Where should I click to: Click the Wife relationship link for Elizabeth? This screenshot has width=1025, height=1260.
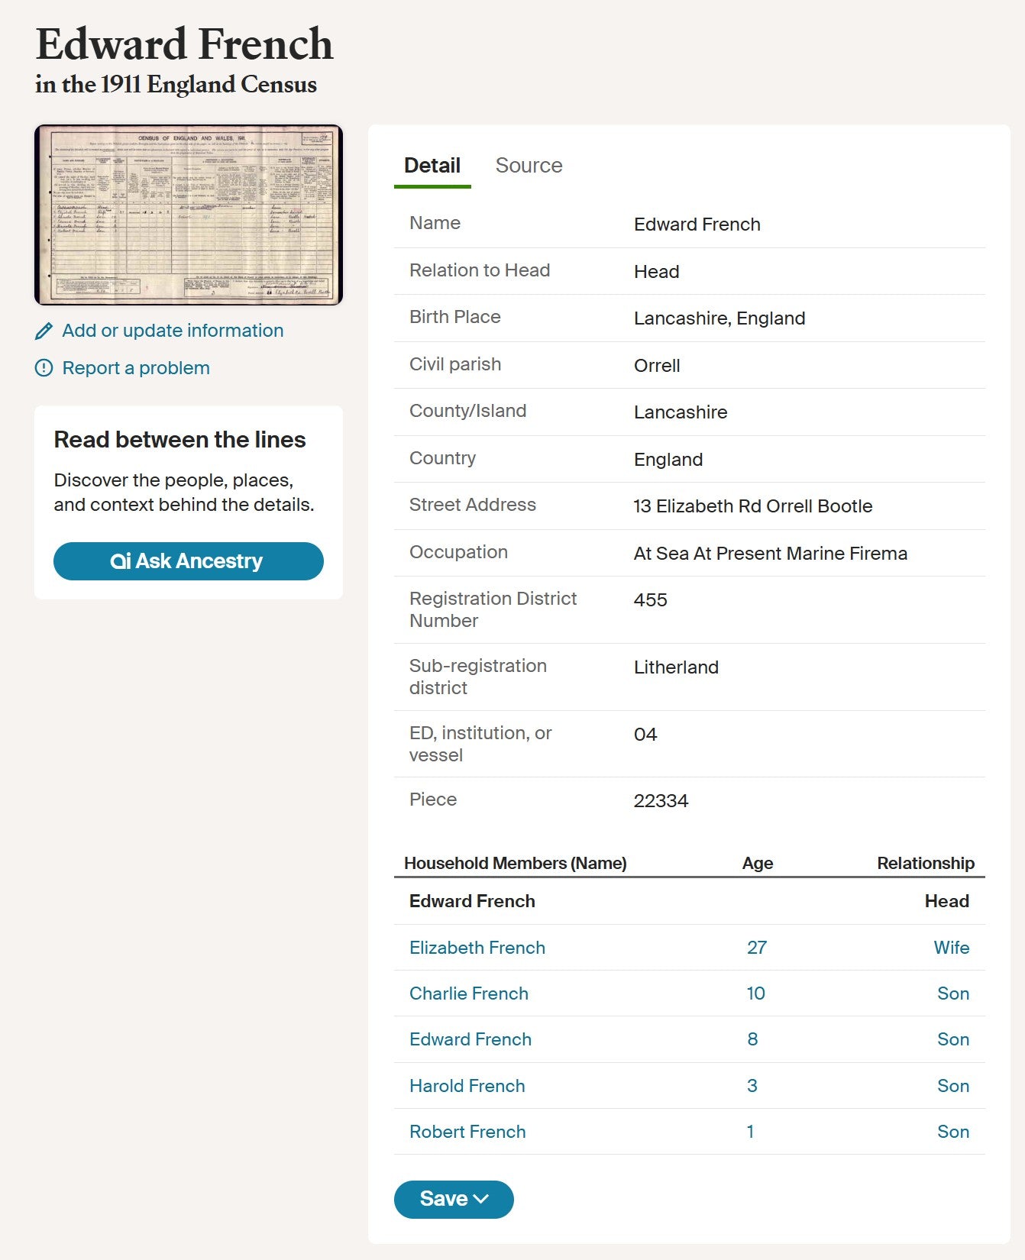coord(952,948)
